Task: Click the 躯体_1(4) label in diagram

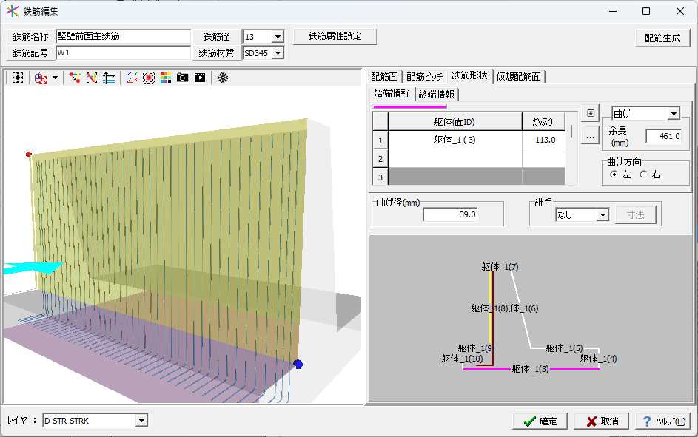Action: tap(598, 359)
